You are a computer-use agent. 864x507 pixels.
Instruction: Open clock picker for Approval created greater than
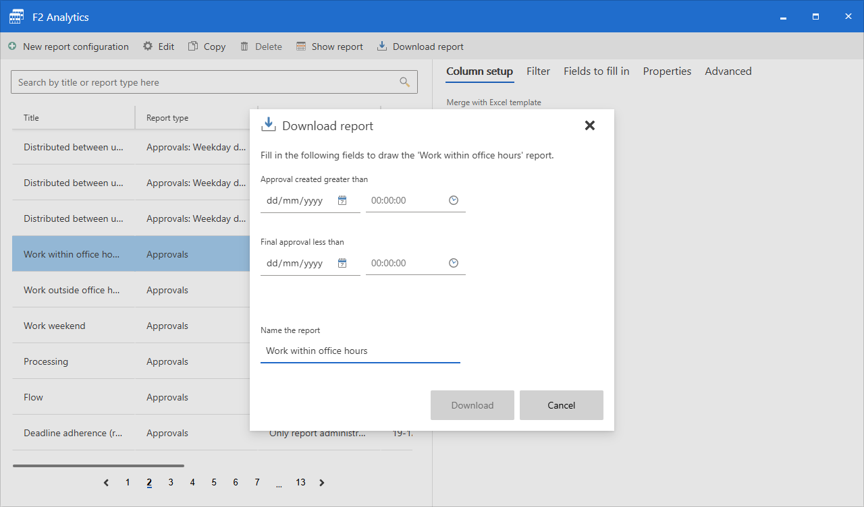click(x=454, y=200)
